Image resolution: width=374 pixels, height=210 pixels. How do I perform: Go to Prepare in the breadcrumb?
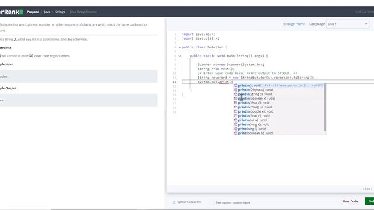pos(33,12)
